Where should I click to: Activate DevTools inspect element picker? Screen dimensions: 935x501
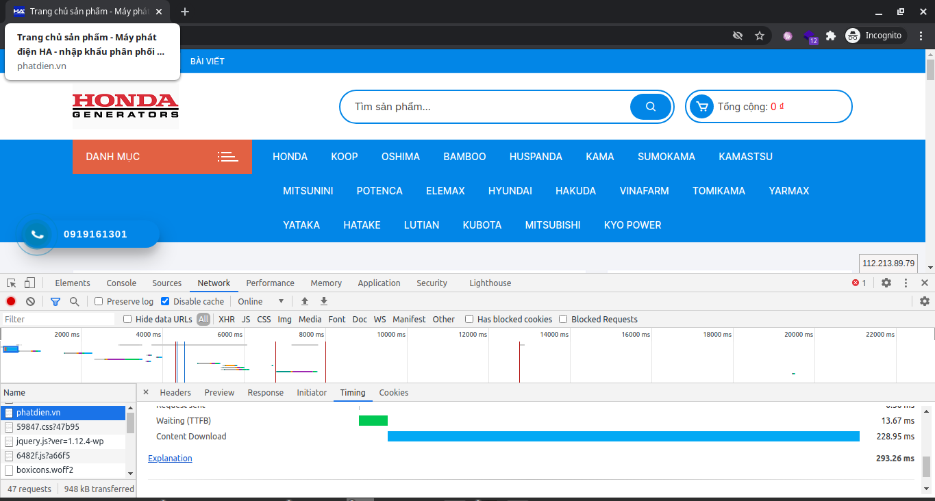(x=12, y=283)
